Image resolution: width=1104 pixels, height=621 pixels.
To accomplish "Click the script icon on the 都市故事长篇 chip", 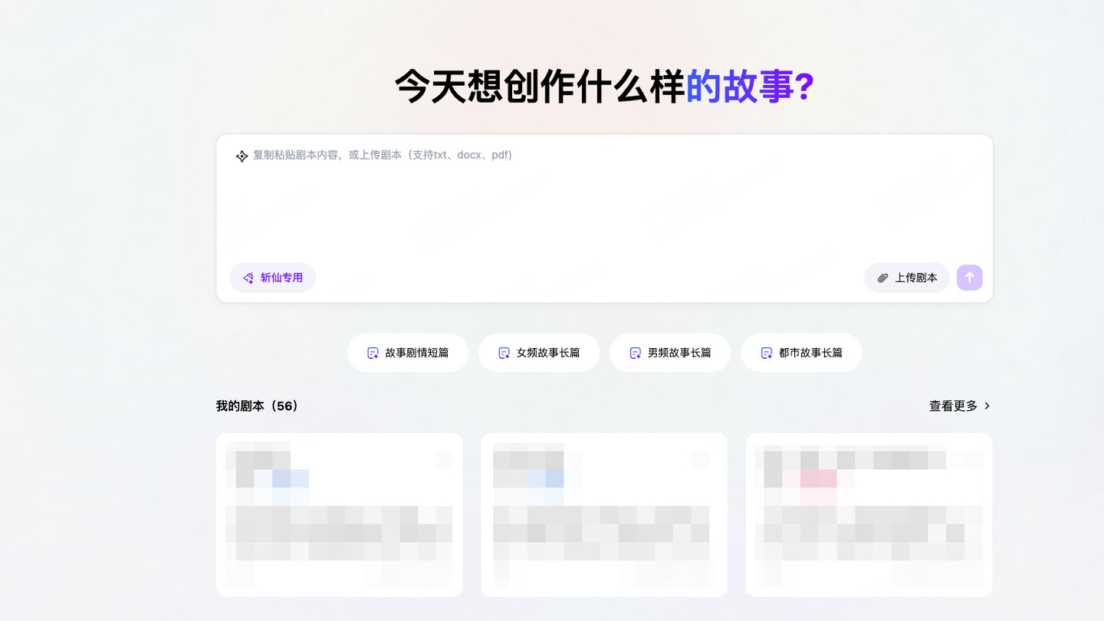I will point(767,353).
